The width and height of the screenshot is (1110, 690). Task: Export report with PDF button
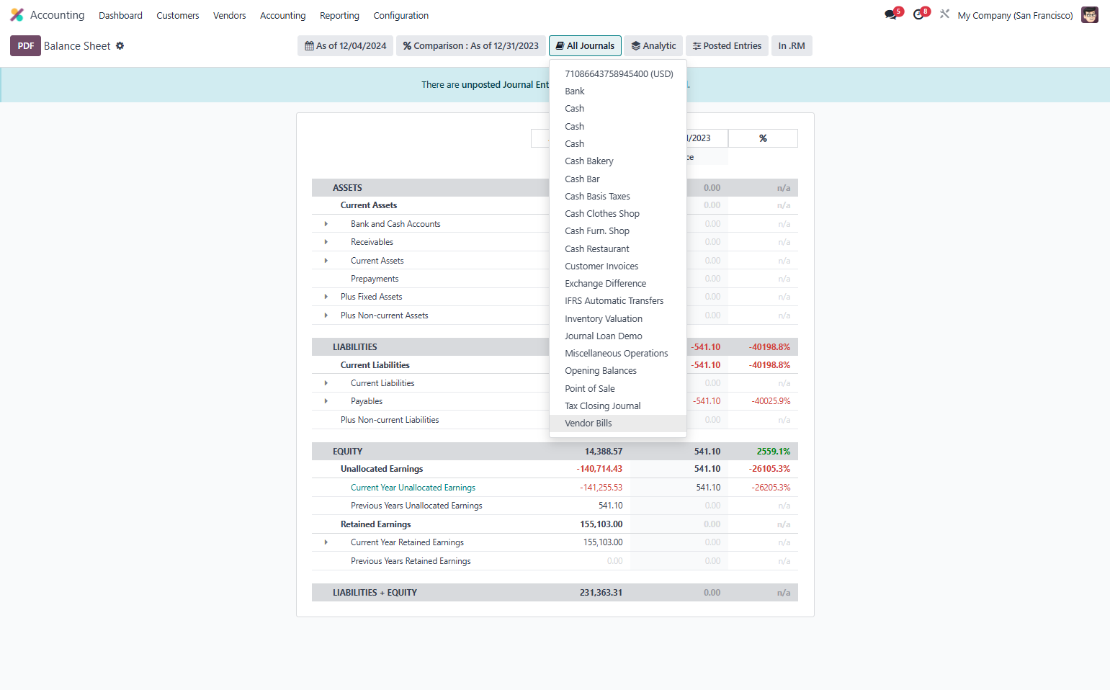25,45
